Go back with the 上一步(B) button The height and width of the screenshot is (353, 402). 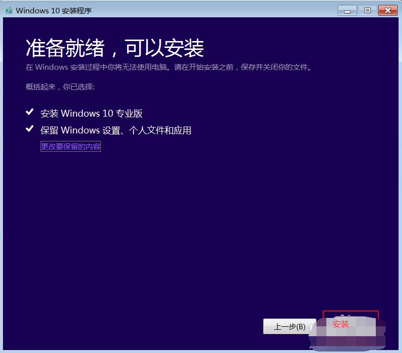coord(289,326)
